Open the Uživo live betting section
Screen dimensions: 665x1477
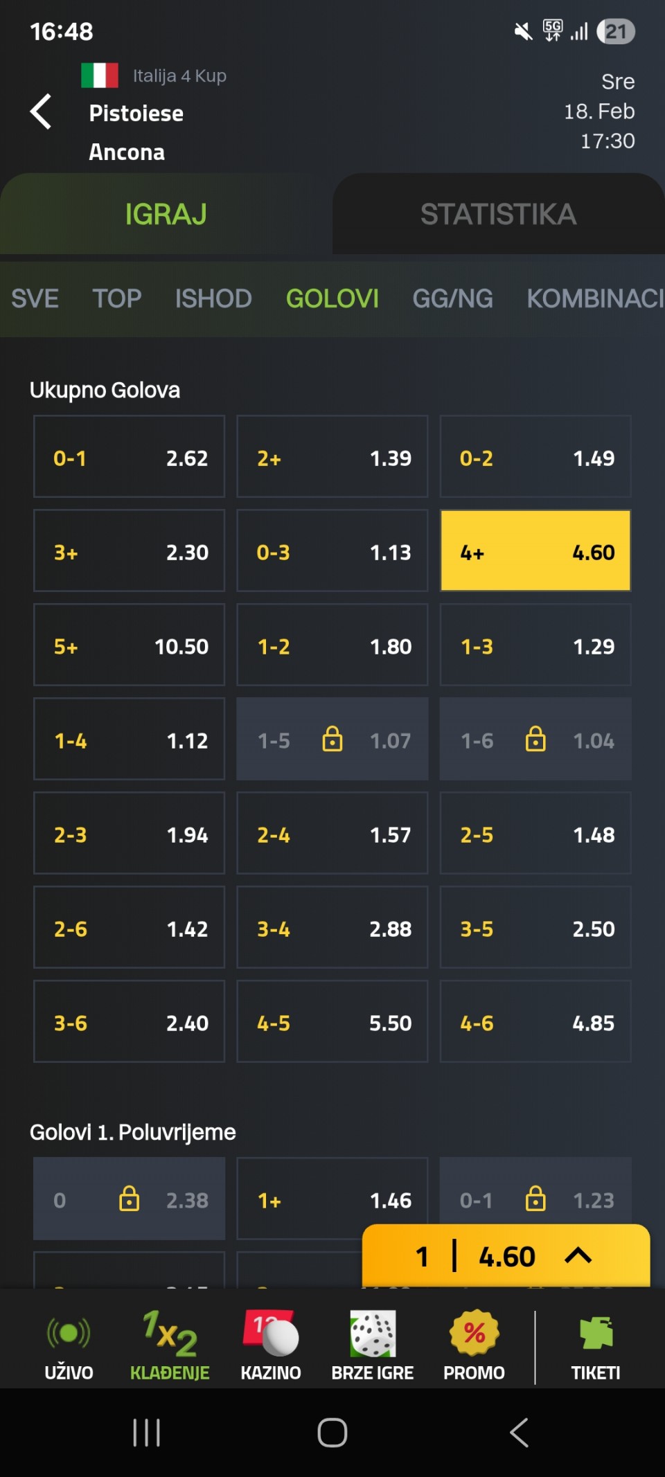click(69, 1345)
